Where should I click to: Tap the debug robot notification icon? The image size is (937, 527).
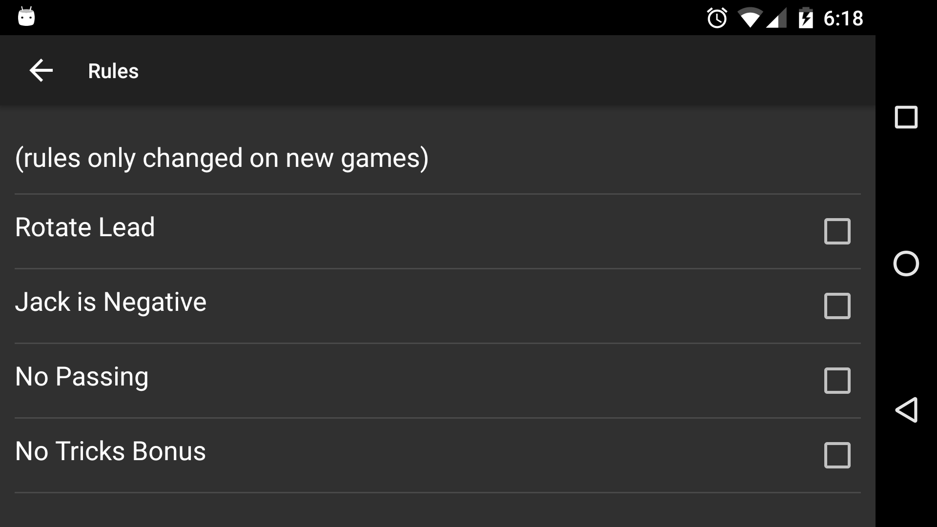click(x=26, y=17)
